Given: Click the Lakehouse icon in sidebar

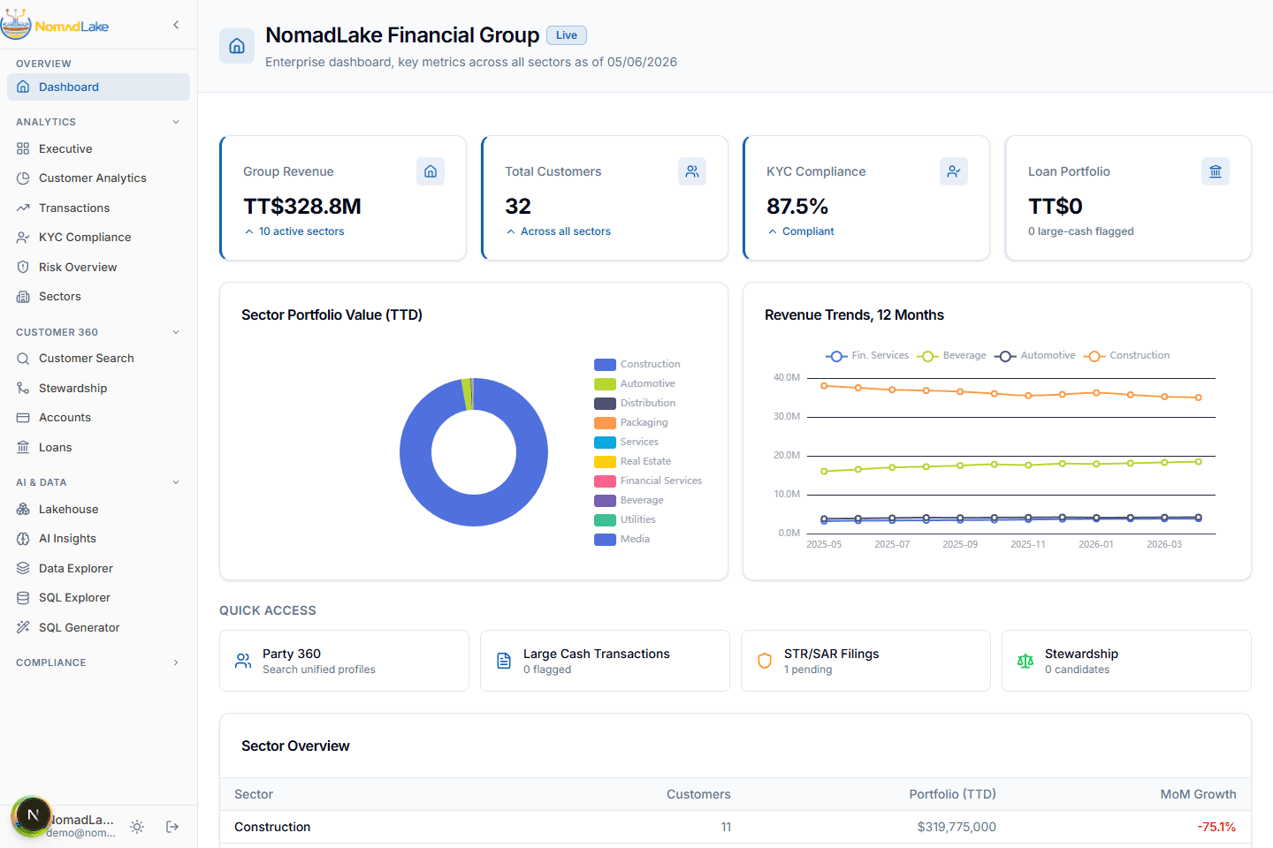Looking at the screenshot, I should coord(23,509).
